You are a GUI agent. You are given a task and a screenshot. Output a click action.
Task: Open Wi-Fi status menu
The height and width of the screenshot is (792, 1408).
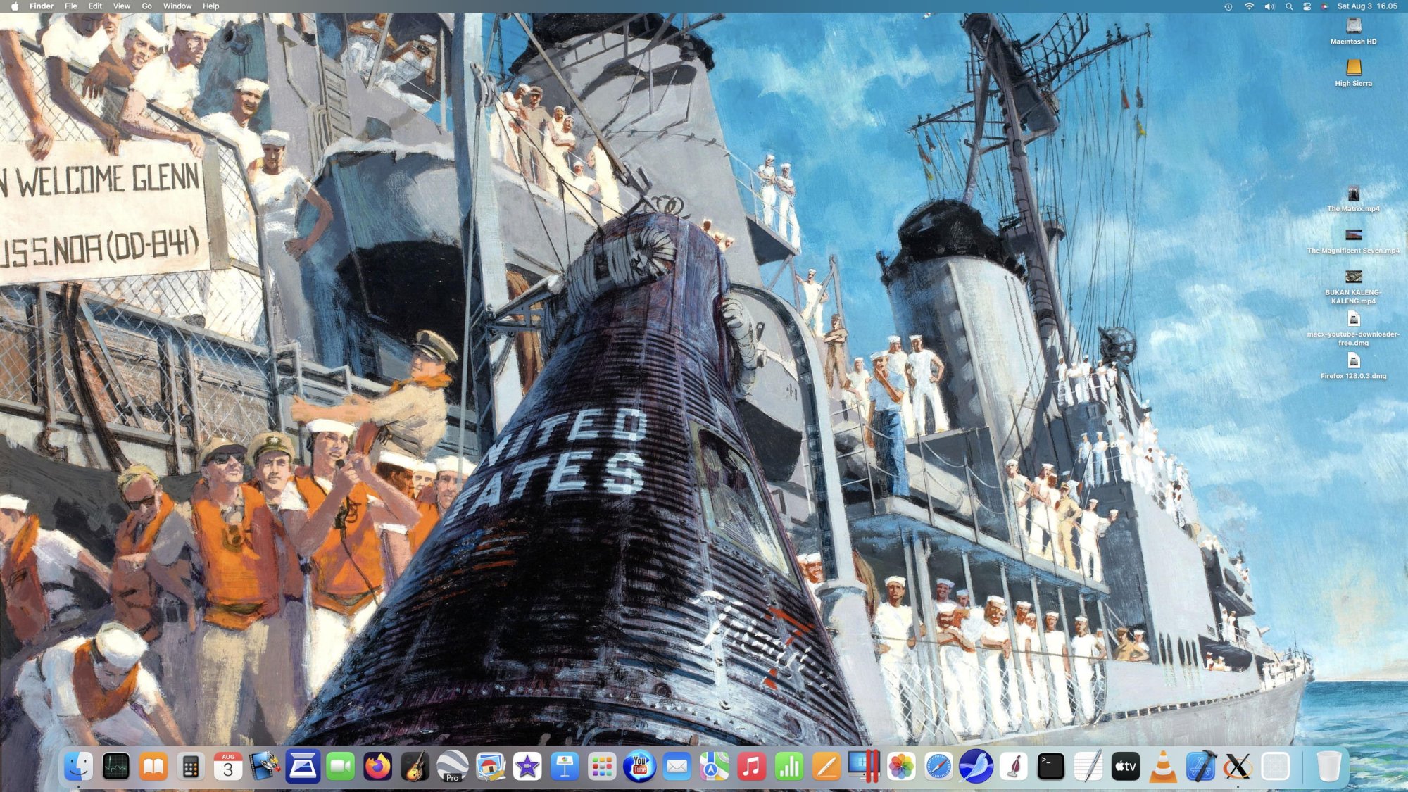1249,6
